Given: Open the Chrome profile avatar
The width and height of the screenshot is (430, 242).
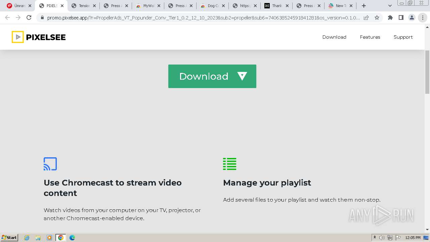Looking at the screenshot, I should (x=412, y=17).
